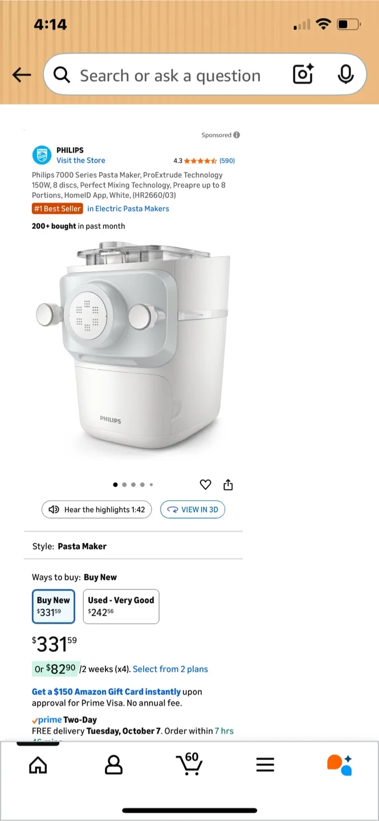
Task: Go to Home tab icon
Action: pyautogui.click(x=38, y=765)
